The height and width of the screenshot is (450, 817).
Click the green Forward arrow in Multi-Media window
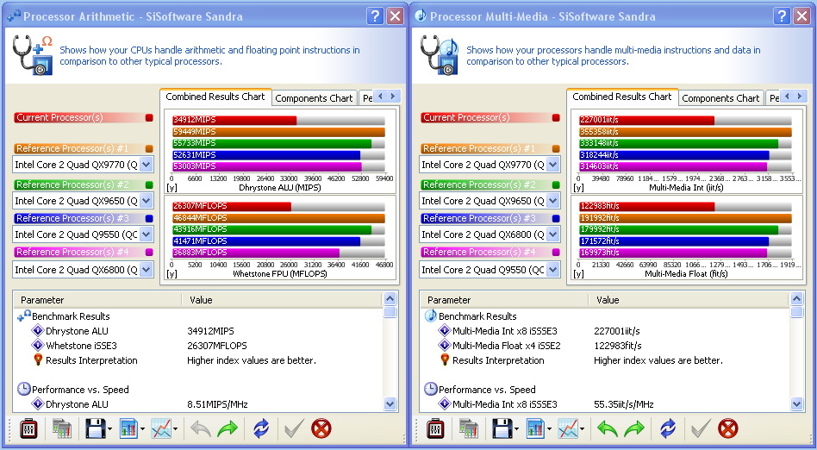[x=634, y=429]
